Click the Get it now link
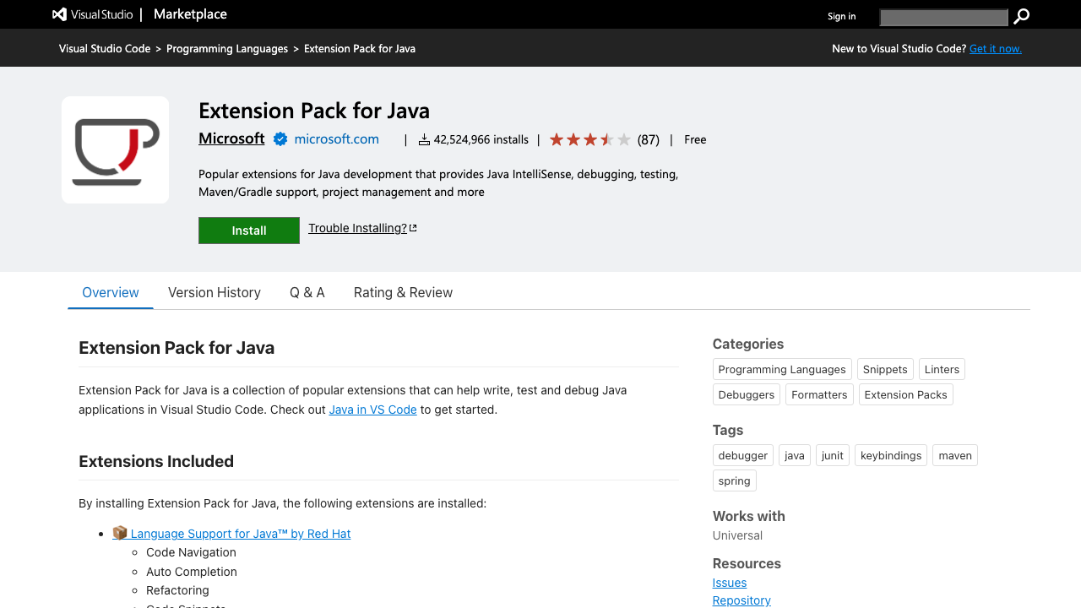This screenshot has height=608, width=1081. pos(996,48)
